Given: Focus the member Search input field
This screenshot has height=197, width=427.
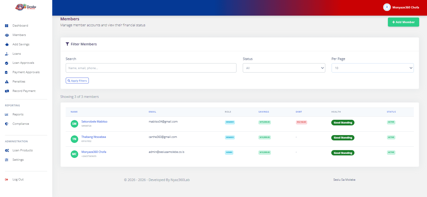Looking at the screenshot, I should click(151, 68).
